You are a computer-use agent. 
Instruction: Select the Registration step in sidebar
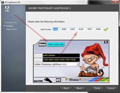coord(12,29)
